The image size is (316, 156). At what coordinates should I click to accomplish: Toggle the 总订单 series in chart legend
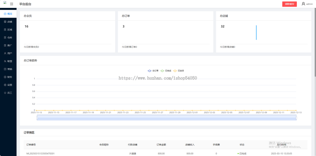153,71
